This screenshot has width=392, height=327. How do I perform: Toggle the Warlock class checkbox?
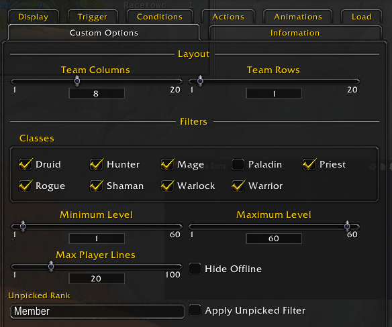click(167, 186)
